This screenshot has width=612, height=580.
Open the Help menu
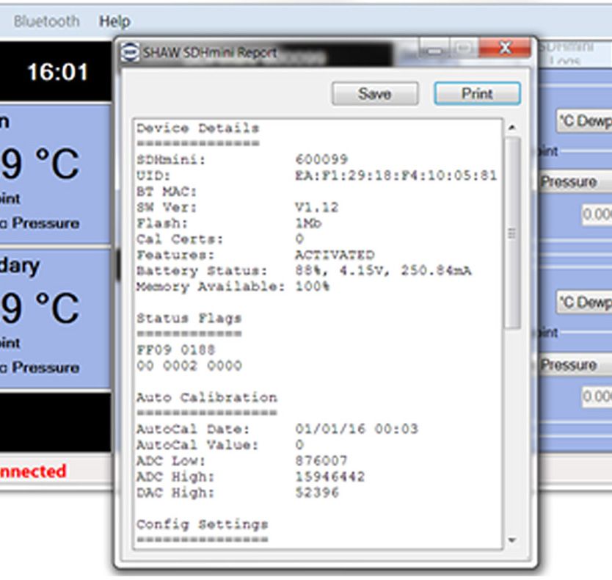pyautogui.click(x=114, y=21)
